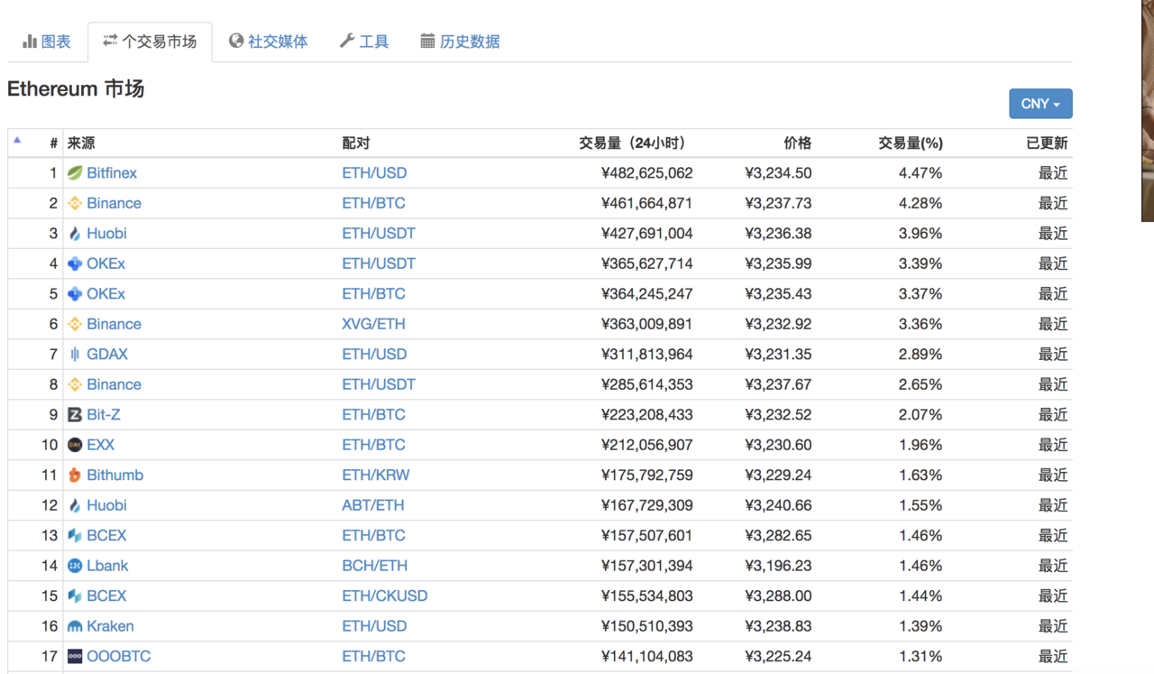1154x674 pixels.
Task: Click the EXX logo icon
Action: click(x=75, y=445)
